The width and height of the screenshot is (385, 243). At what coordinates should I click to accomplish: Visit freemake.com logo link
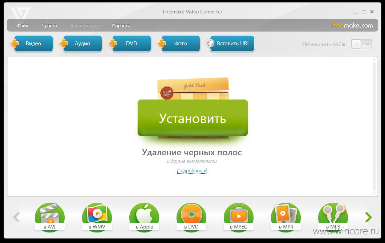click(352, 25)
